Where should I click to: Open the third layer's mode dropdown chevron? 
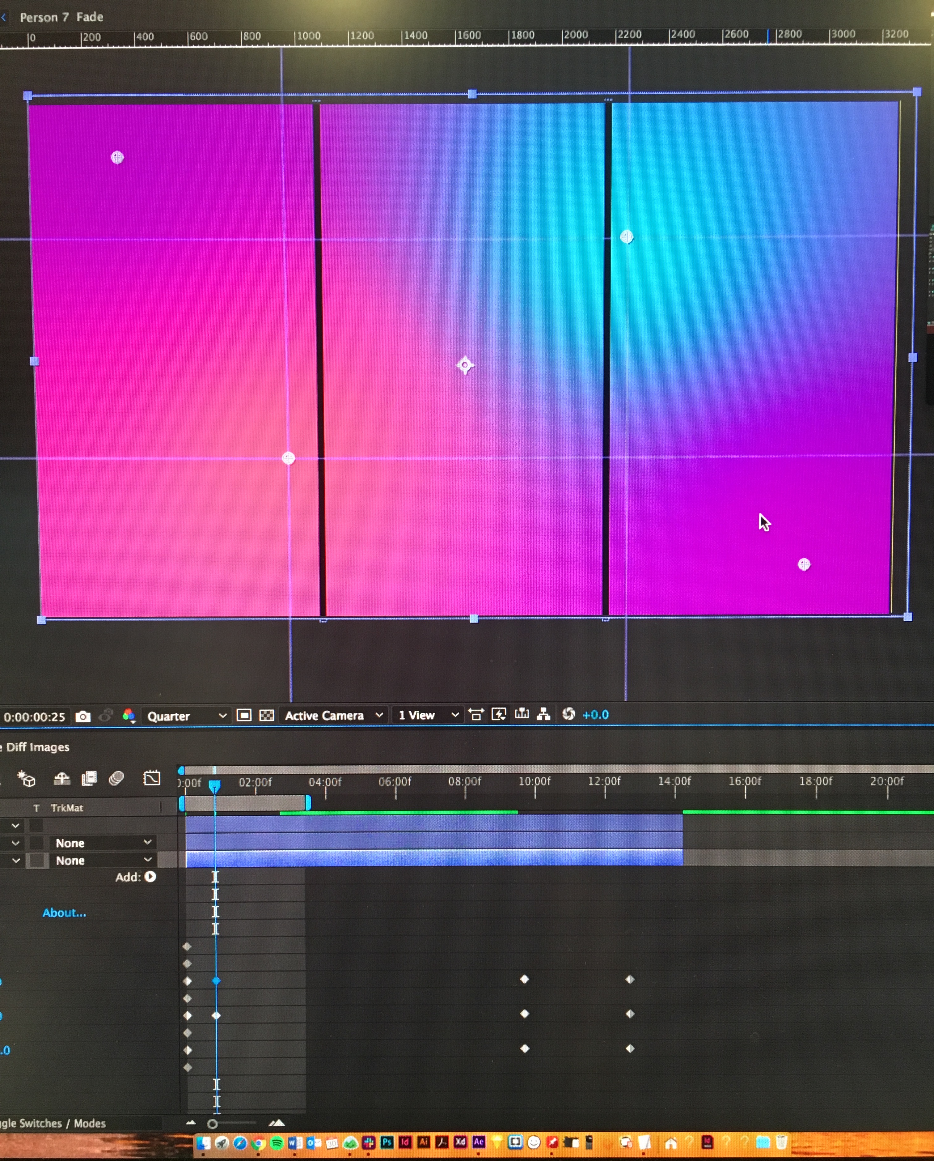(16, 860)
